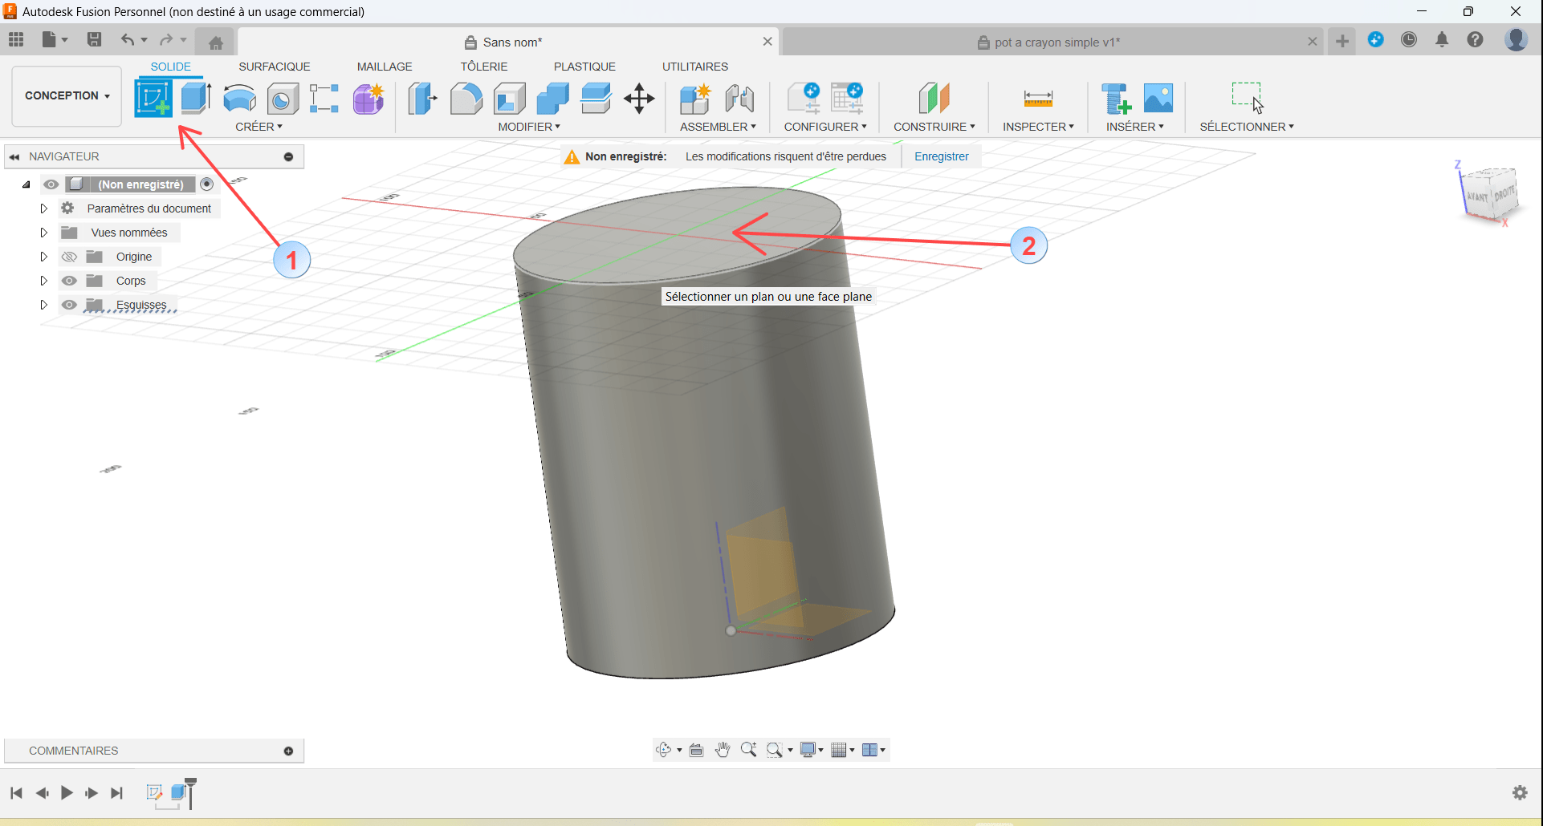Switch to the SURFACIQUE tab
The width and height of the screenshot is (1543, 826).
(275, 67)
